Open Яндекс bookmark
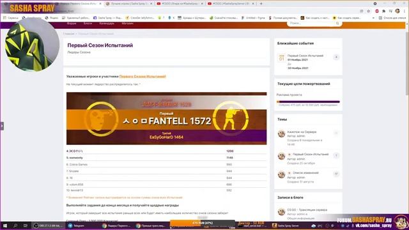The height and width of the screenshot is (230, 409). 52,18
